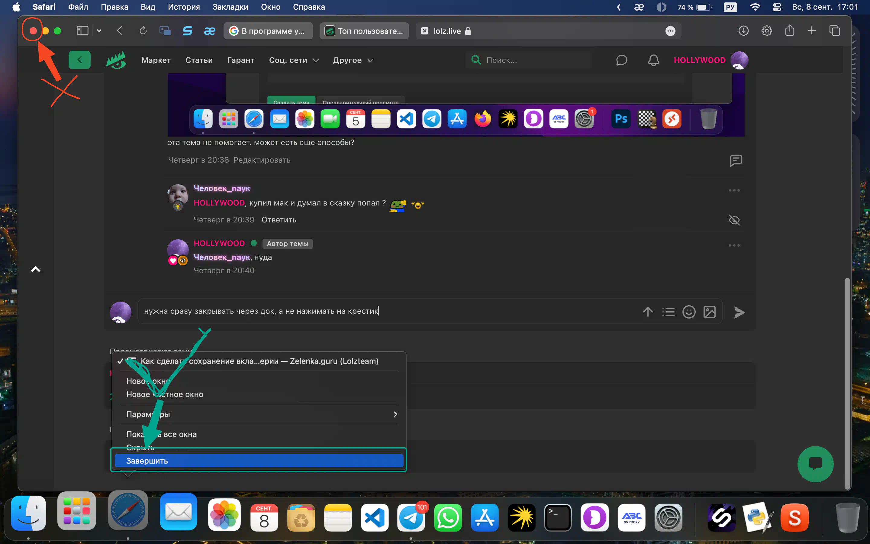This screenshot has height=544, width=870.
Task: Open the ae extension icon in the Safari toolbar
Action: click(210, 31)
